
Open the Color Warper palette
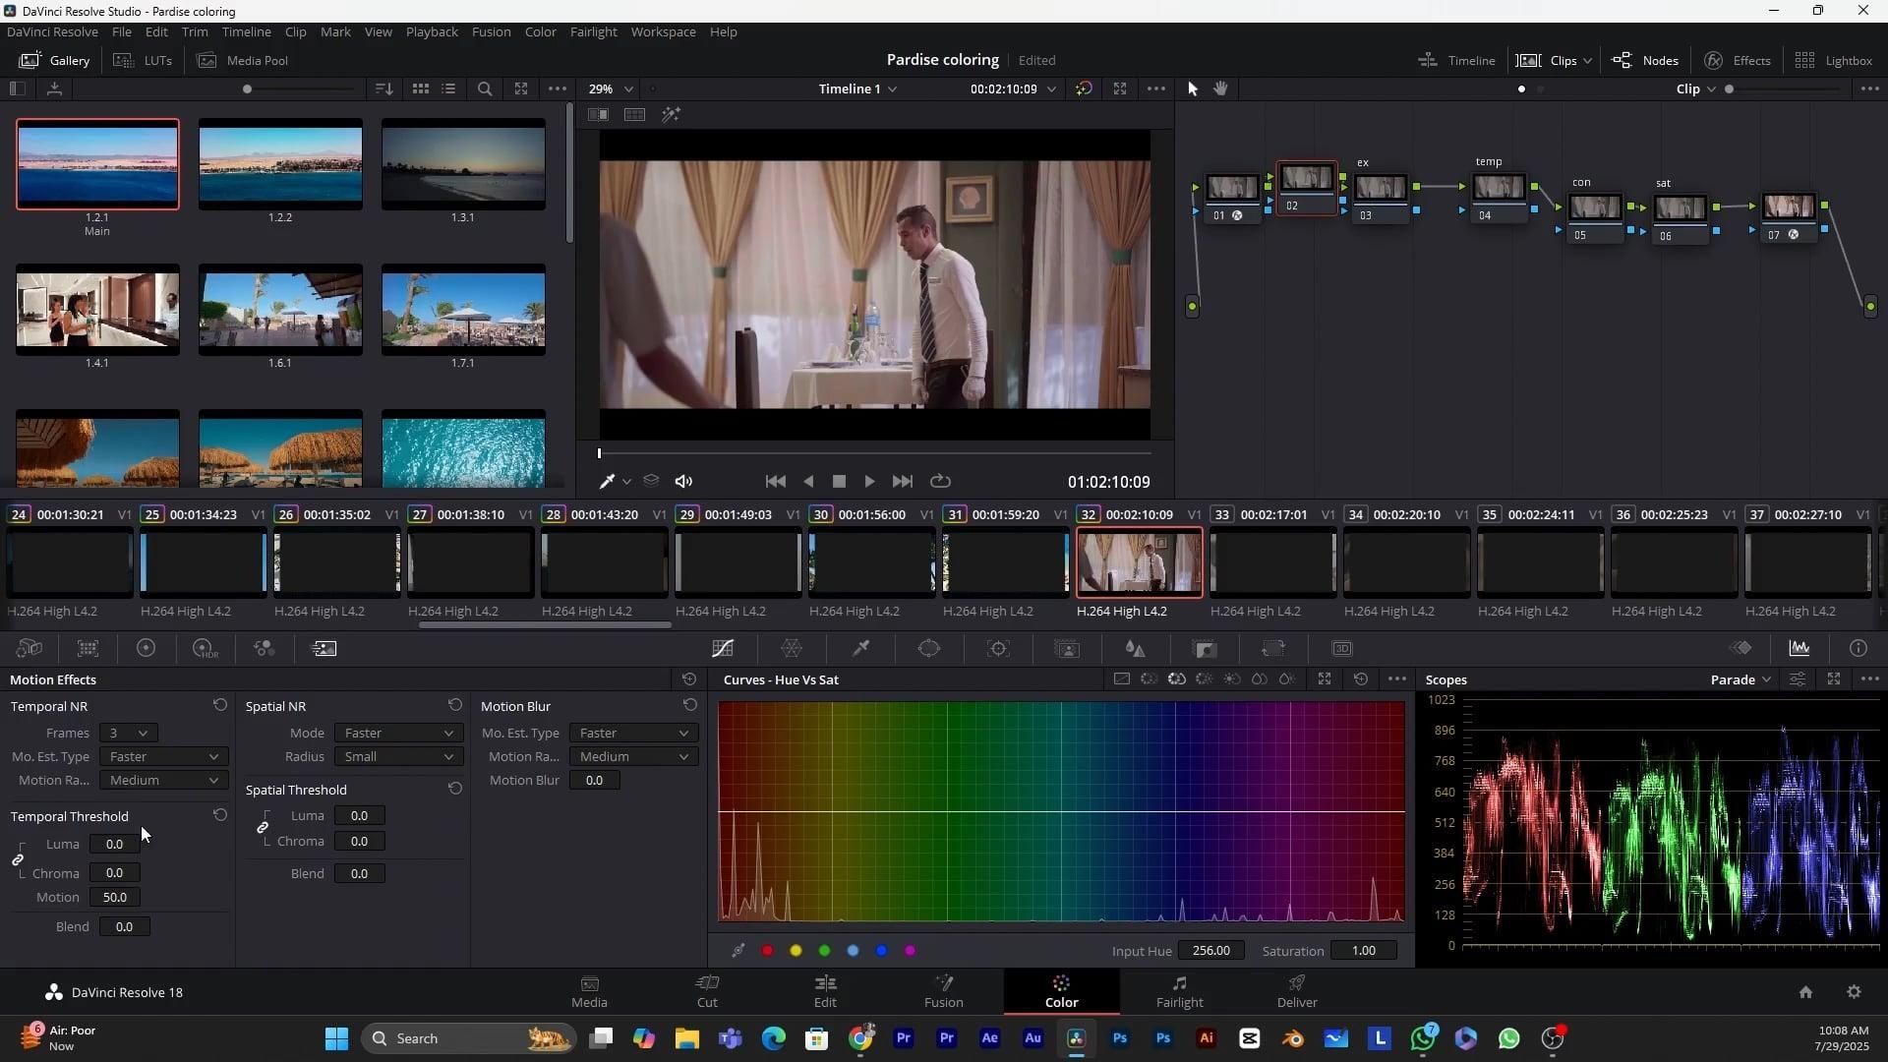tap(792, 649)
